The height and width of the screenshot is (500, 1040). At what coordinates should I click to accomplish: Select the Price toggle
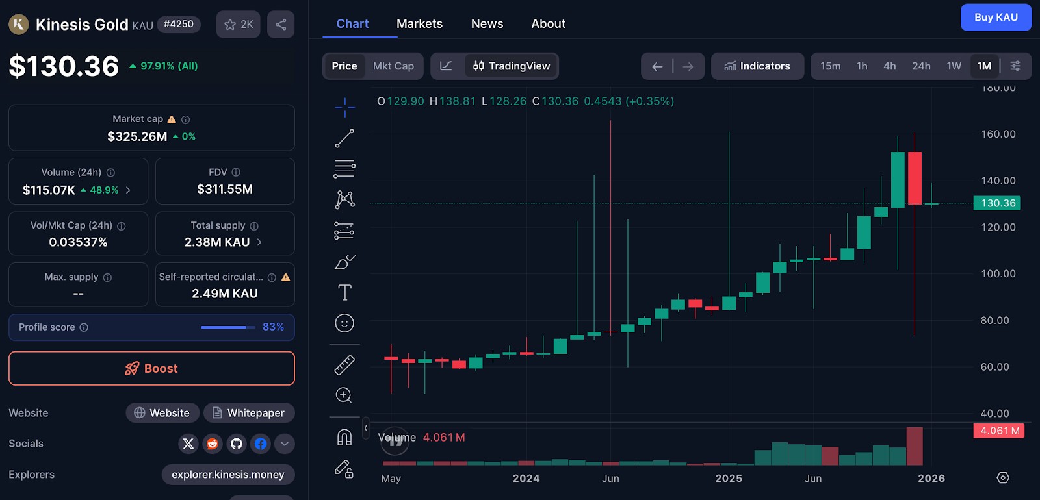[x=344, y=66]
